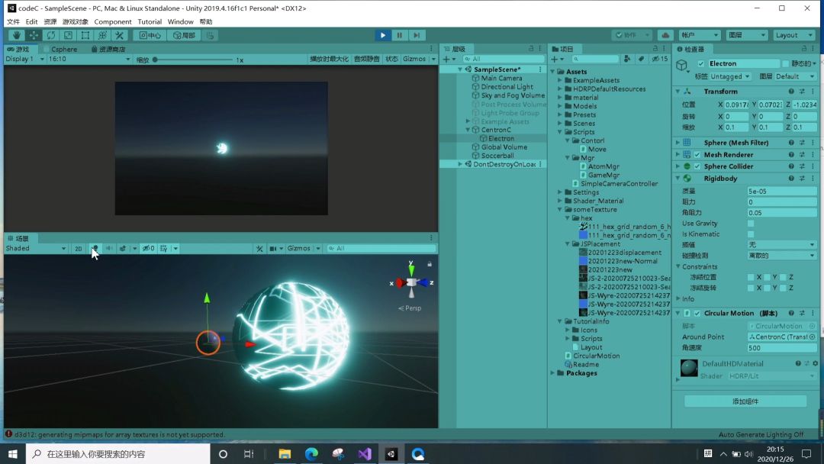
Task: Select the Hand tool in the toolbar
Action: click(x=17, y=35)
